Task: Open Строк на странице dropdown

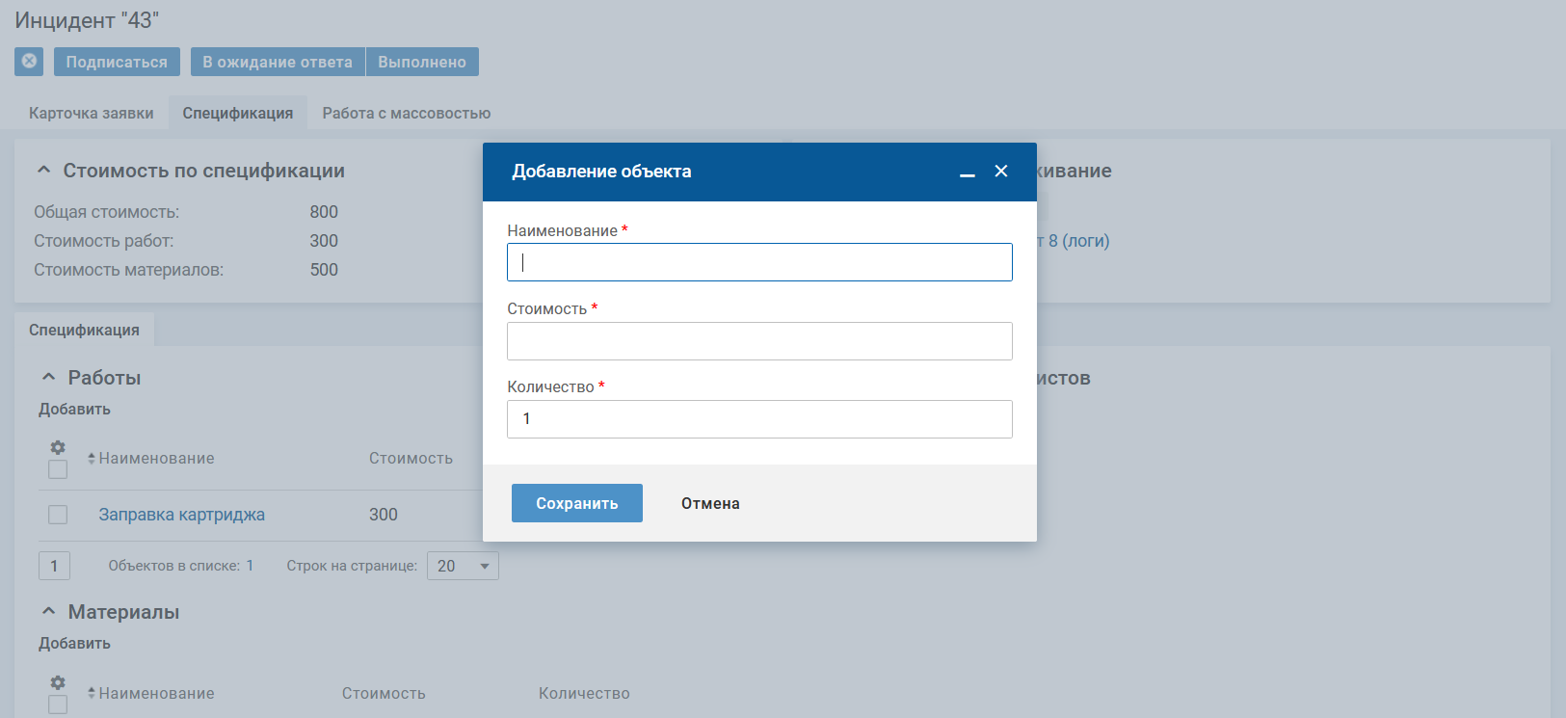Action: 463,566
